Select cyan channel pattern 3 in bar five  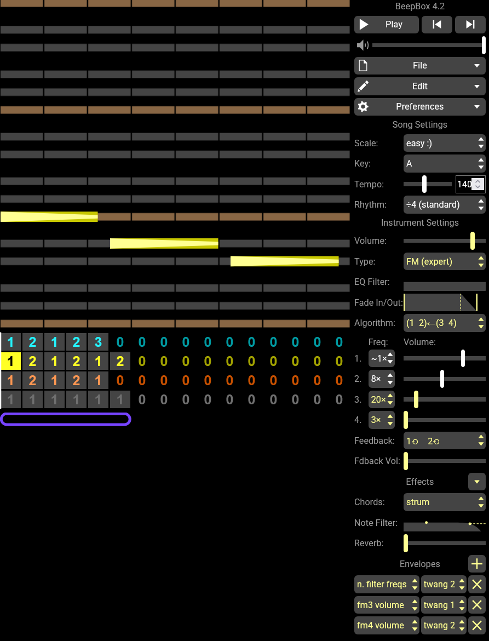point(98,342)
